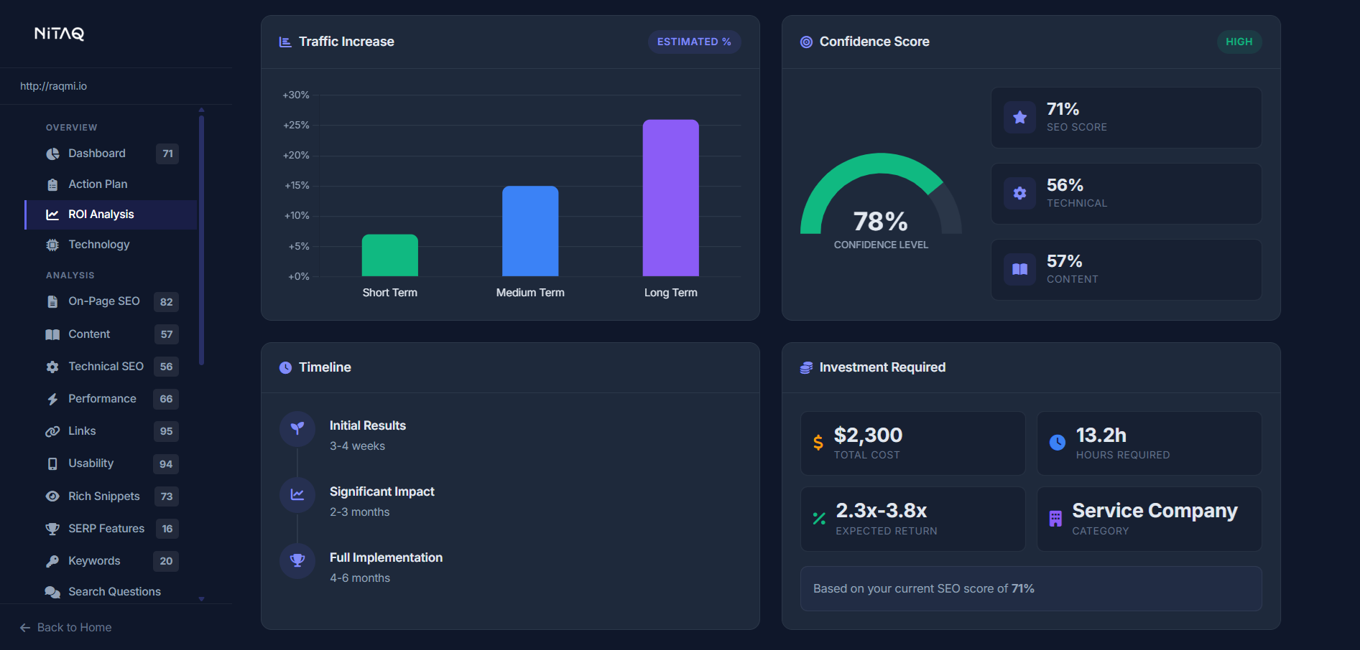The height and width of the screenshot is (650, 1360).
Task: Click the sidebar vertical scrollbar
Action: (x=201, y=240)
